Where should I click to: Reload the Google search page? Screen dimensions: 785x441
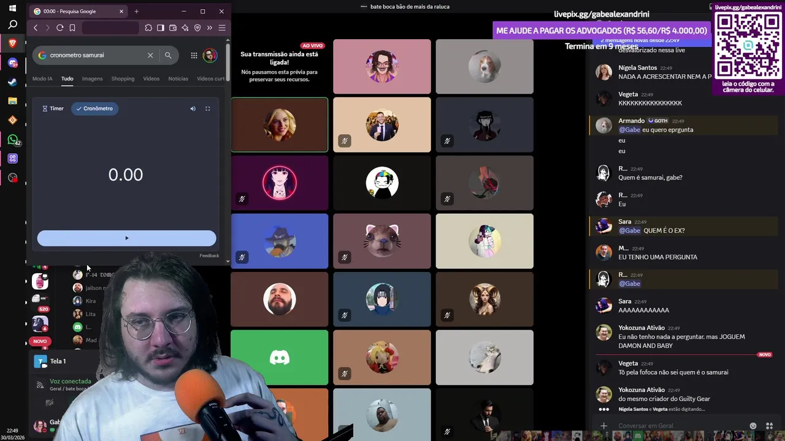click(x=59, y=28)
